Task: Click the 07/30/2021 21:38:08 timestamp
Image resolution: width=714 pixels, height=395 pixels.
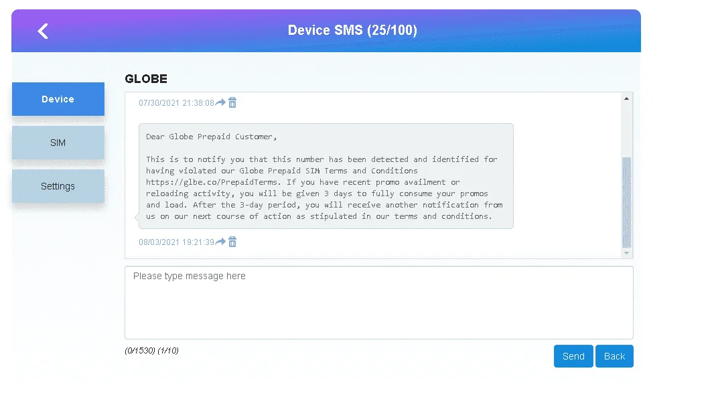Action: [176, 103]
